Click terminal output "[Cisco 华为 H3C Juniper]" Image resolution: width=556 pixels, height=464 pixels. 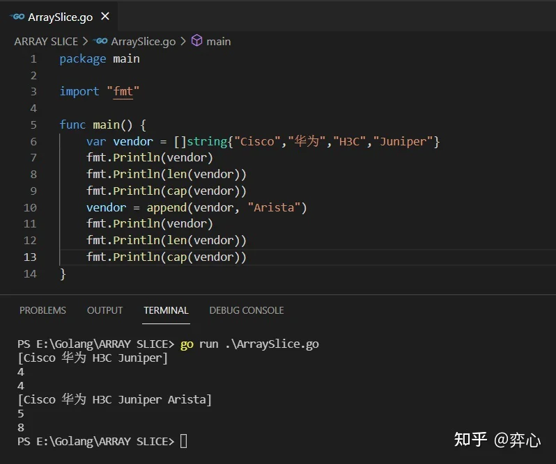point(93,358)
